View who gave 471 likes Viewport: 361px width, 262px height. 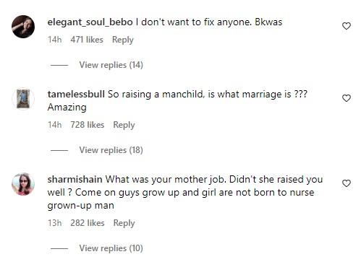(87, 40)
